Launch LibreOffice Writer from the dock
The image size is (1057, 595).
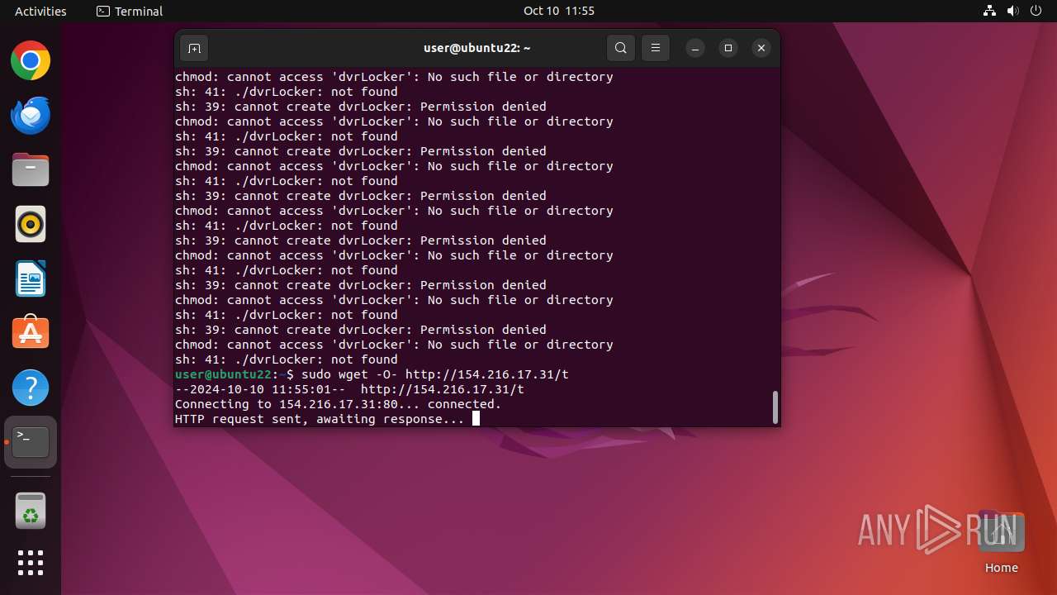pyautogui.click(x=31, y=278)
